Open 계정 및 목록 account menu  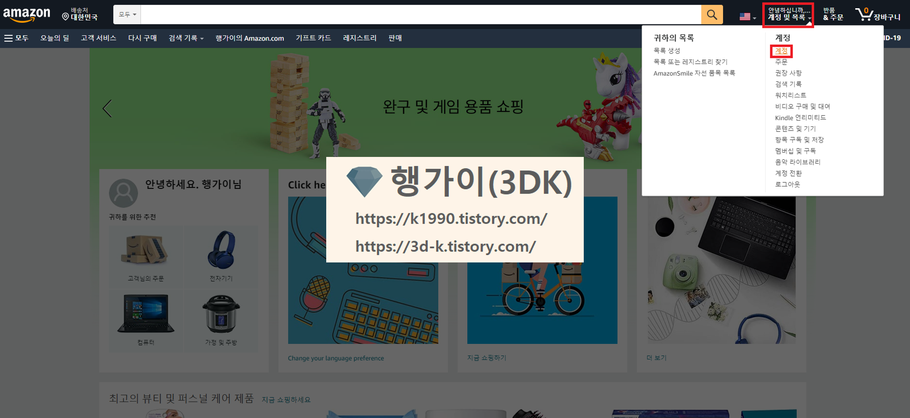[x=789, y=14]
